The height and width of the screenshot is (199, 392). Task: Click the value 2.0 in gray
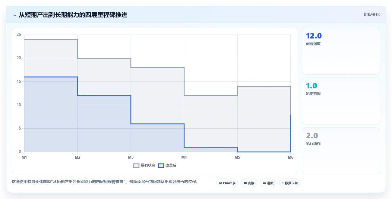(312, 136)
